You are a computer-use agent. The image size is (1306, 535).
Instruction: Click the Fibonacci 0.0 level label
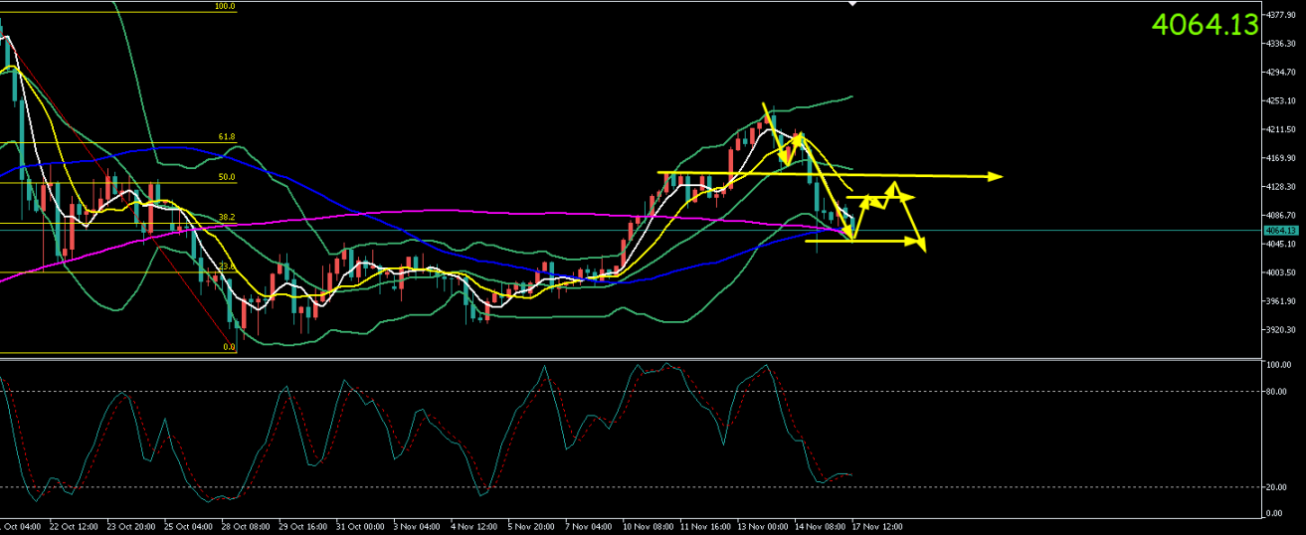click(229, 347)
